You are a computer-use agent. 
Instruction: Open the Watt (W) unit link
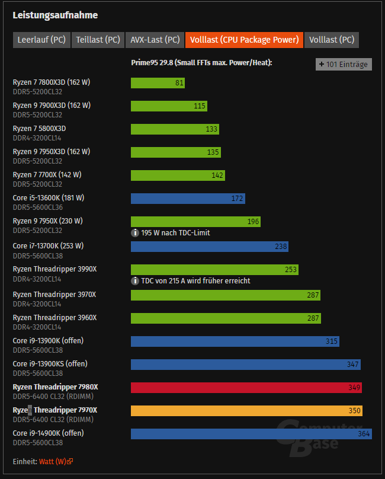[53, 461]
